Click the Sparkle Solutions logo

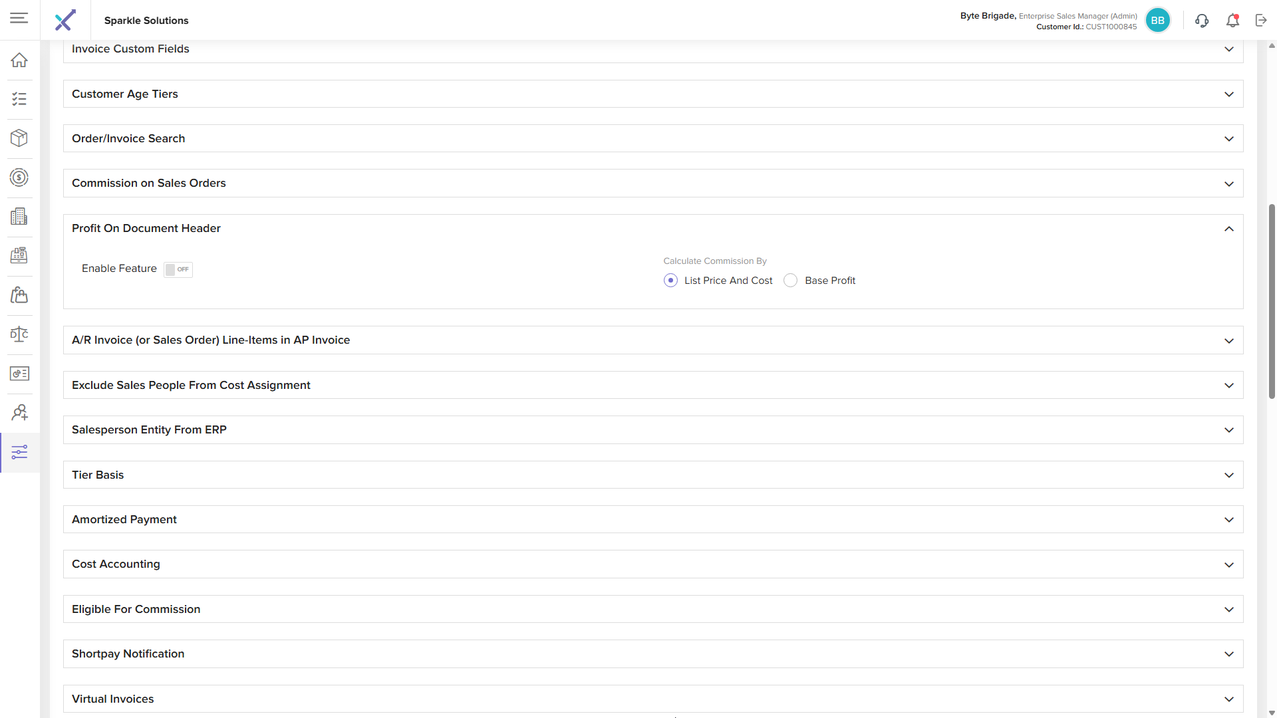coord(65,21)
